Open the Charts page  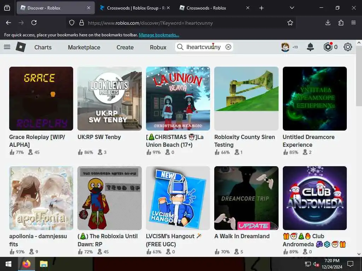click(43, 47)
